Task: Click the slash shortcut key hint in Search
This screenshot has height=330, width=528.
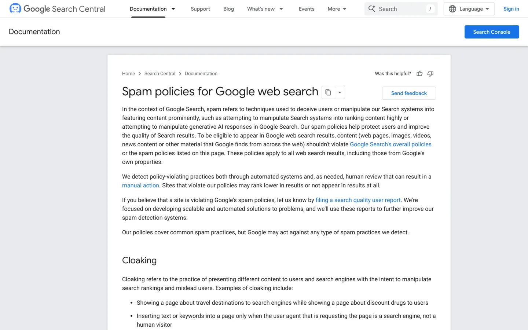Action: (x=430, y=9)
